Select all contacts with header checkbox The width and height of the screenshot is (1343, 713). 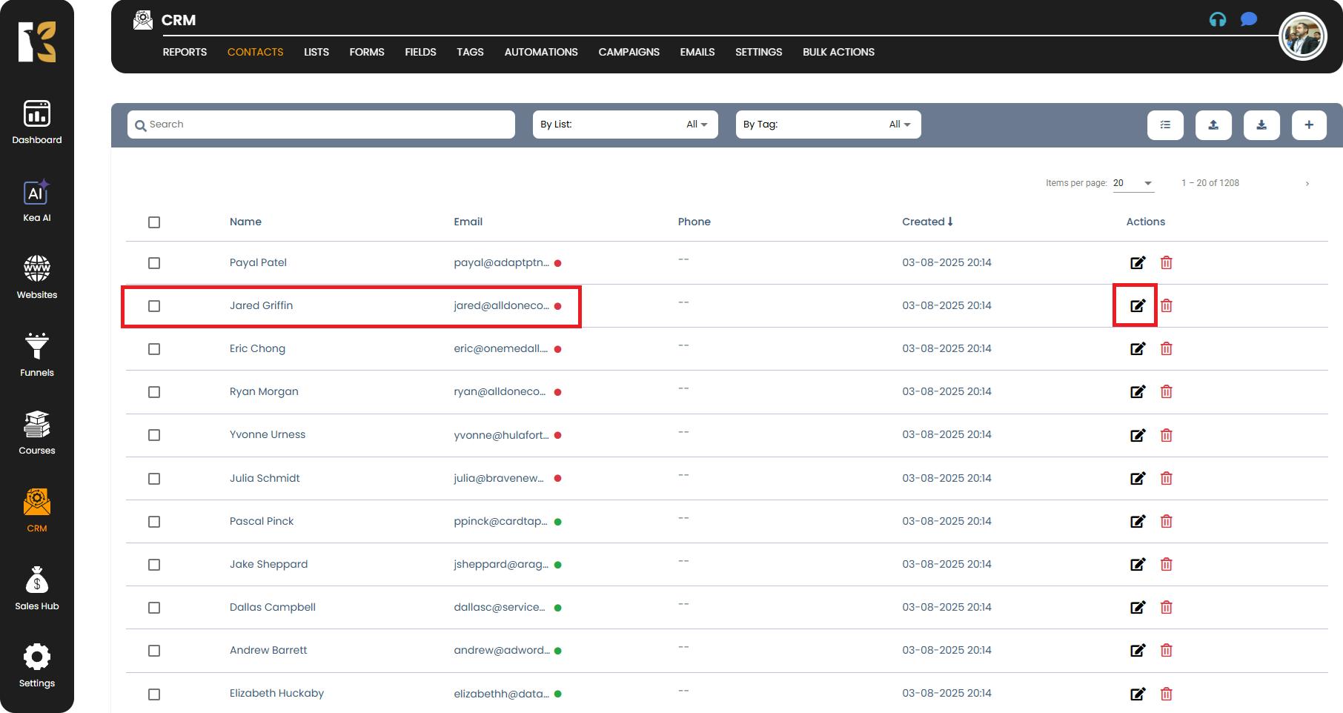tap(154, 222)
